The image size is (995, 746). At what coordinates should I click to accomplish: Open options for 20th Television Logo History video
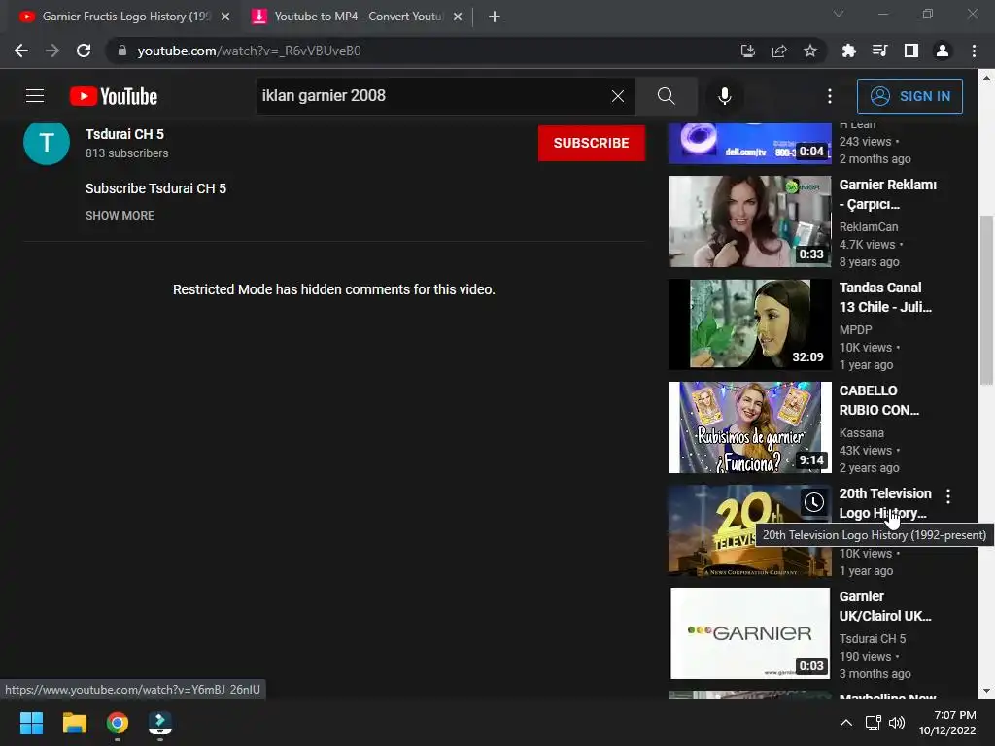948,496
